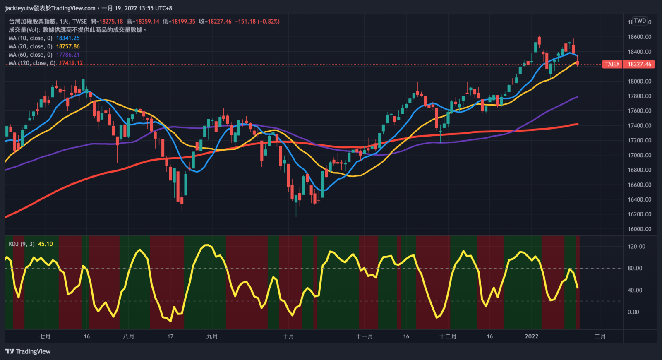Open the jackieyutw author name in header
Image resolution: width=662 pixels, height=360 pixels.
coord(19,8)
